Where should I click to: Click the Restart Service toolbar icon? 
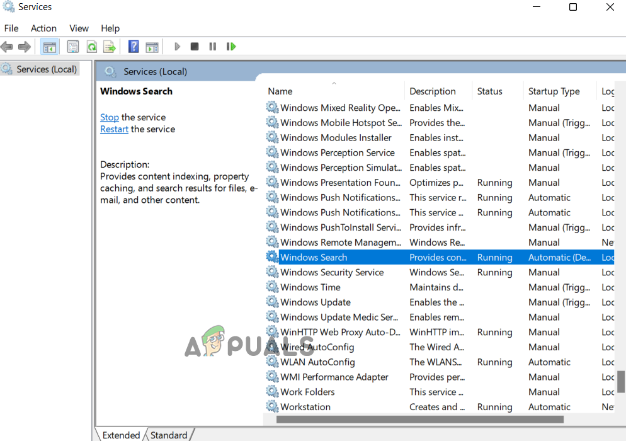(231, 47)
